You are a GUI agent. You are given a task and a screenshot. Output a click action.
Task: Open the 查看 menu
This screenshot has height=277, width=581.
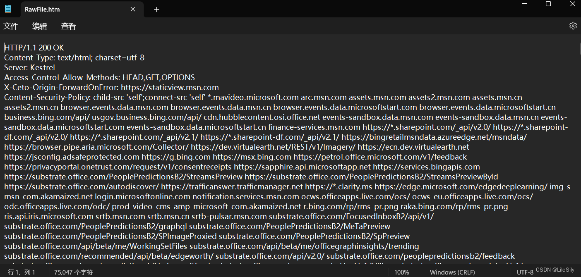(x=69, y=26)
